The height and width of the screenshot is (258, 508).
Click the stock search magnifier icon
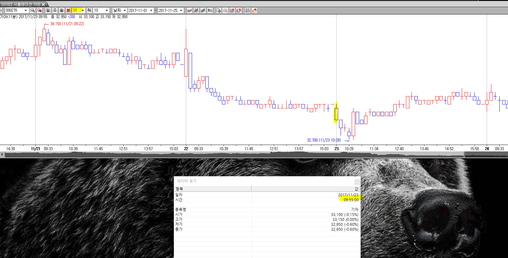[x=32, y=10]
